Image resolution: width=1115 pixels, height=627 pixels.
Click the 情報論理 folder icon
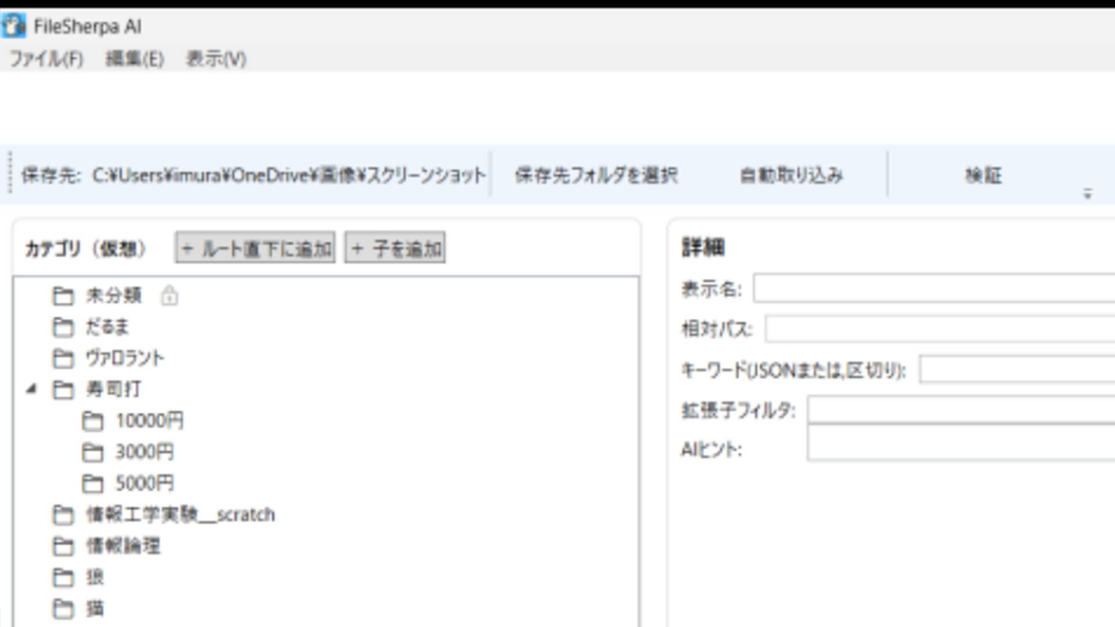(63, 546)
